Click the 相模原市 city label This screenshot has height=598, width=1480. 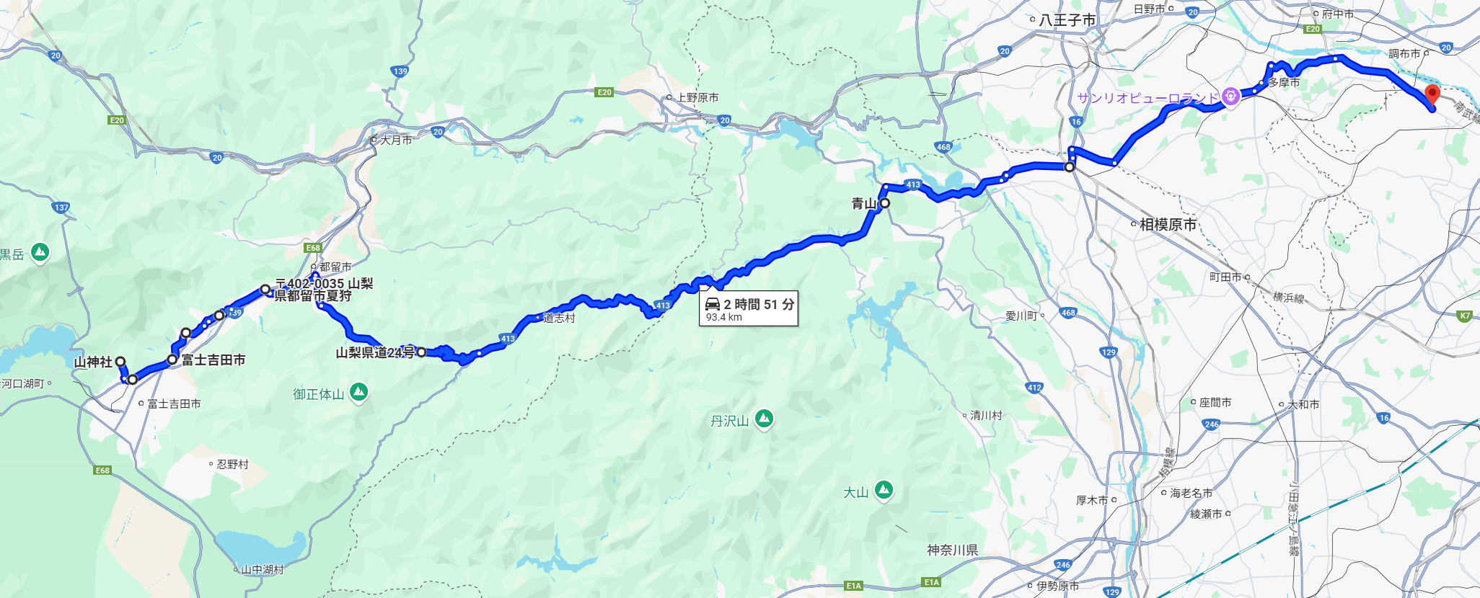pyautogui.click(x=1168, y=224)
